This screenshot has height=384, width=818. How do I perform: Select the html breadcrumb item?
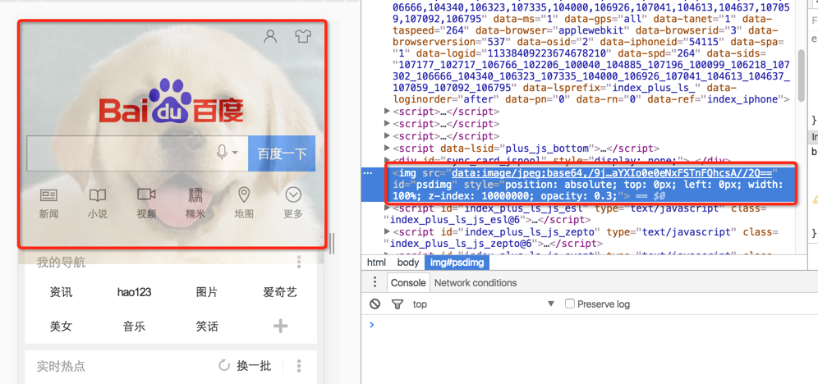click(x=376, y=263)
